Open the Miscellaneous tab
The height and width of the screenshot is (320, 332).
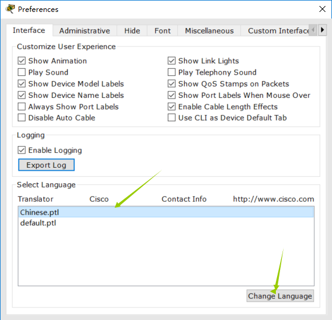point(209,30)
